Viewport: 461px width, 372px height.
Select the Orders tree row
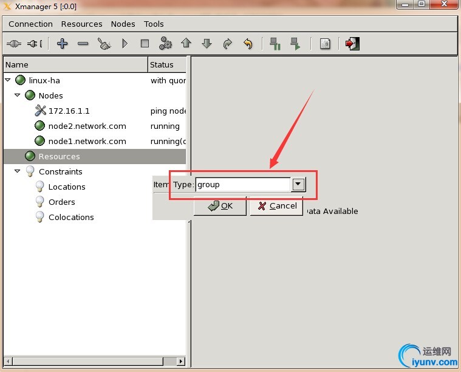tap(62, 202)
